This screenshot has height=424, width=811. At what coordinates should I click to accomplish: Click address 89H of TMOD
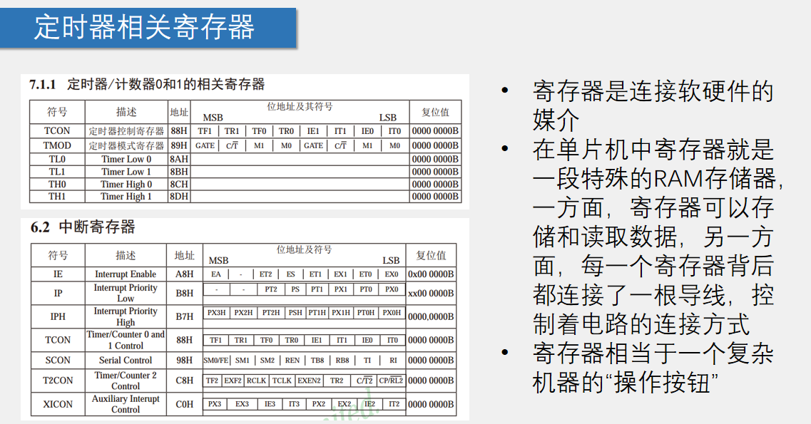tap(179, 145)
